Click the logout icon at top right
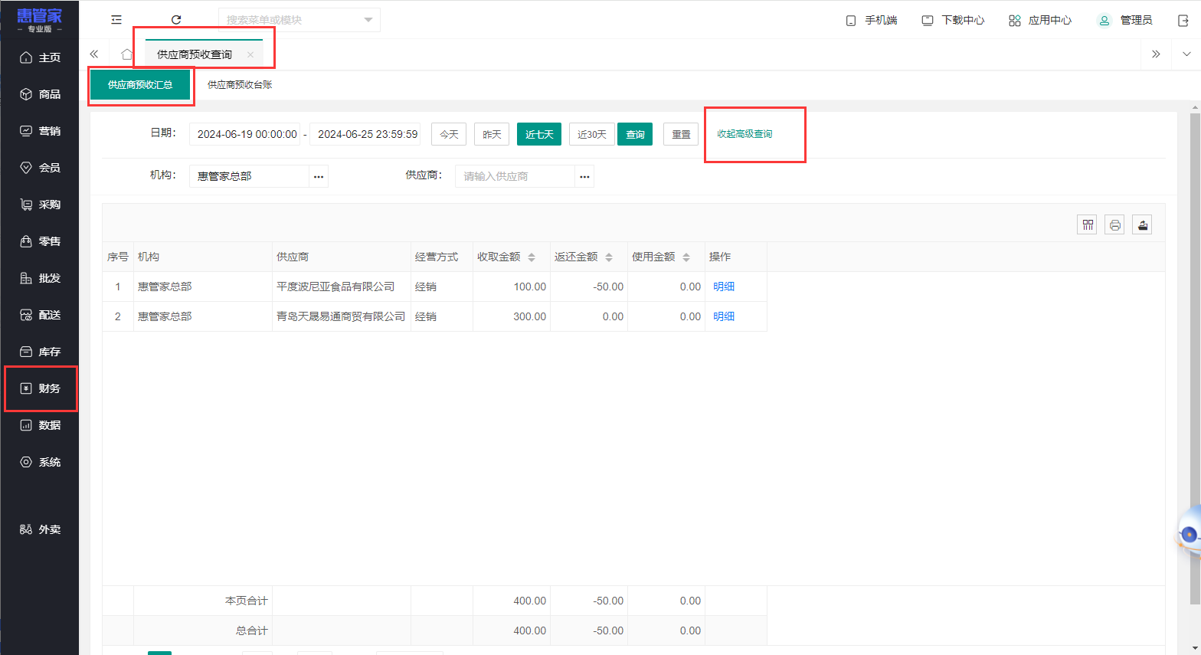Viewport: 1201px width, 655px height. 1183,21
